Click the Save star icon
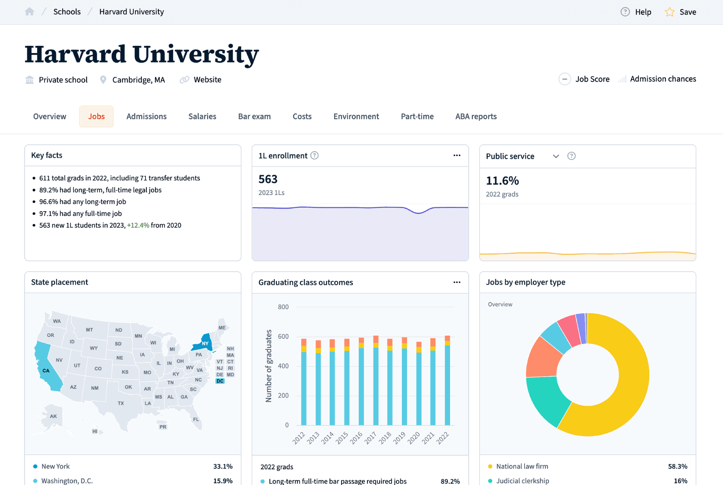This screenshot has height=485, width=723. click(670, 12)
